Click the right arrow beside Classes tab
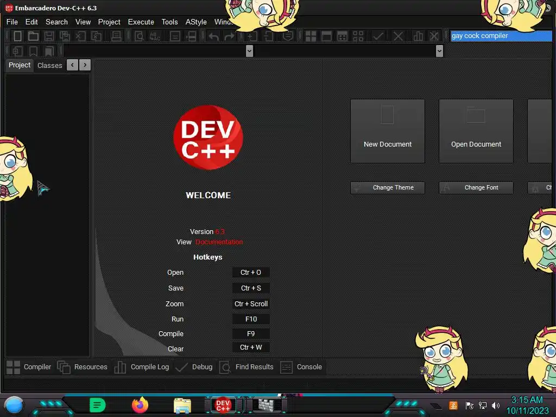The height and width of the screenshot is (417, 556). [85, 65]
